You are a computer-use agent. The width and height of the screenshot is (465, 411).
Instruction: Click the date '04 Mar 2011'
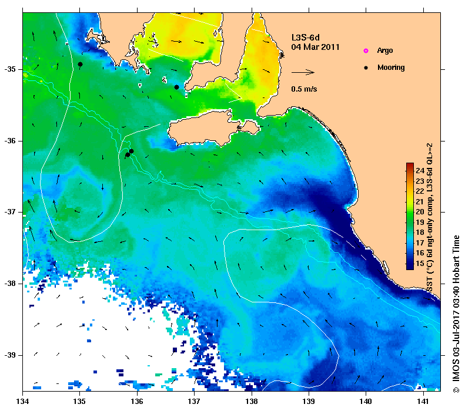click(315, 47)
